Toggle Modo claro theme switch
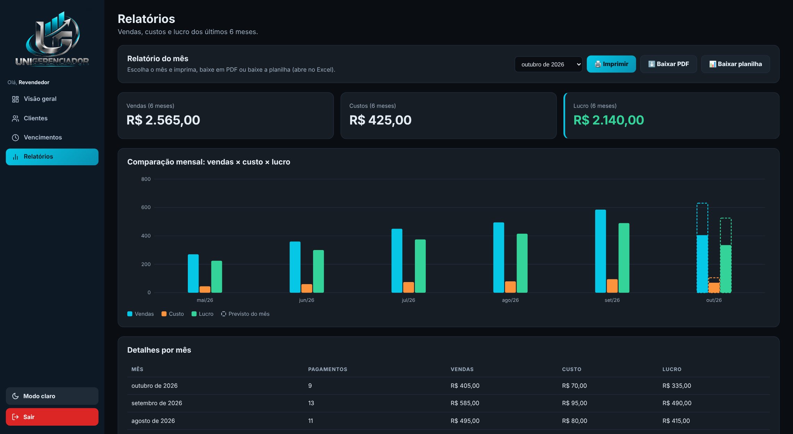 click(x=52, y=396)
